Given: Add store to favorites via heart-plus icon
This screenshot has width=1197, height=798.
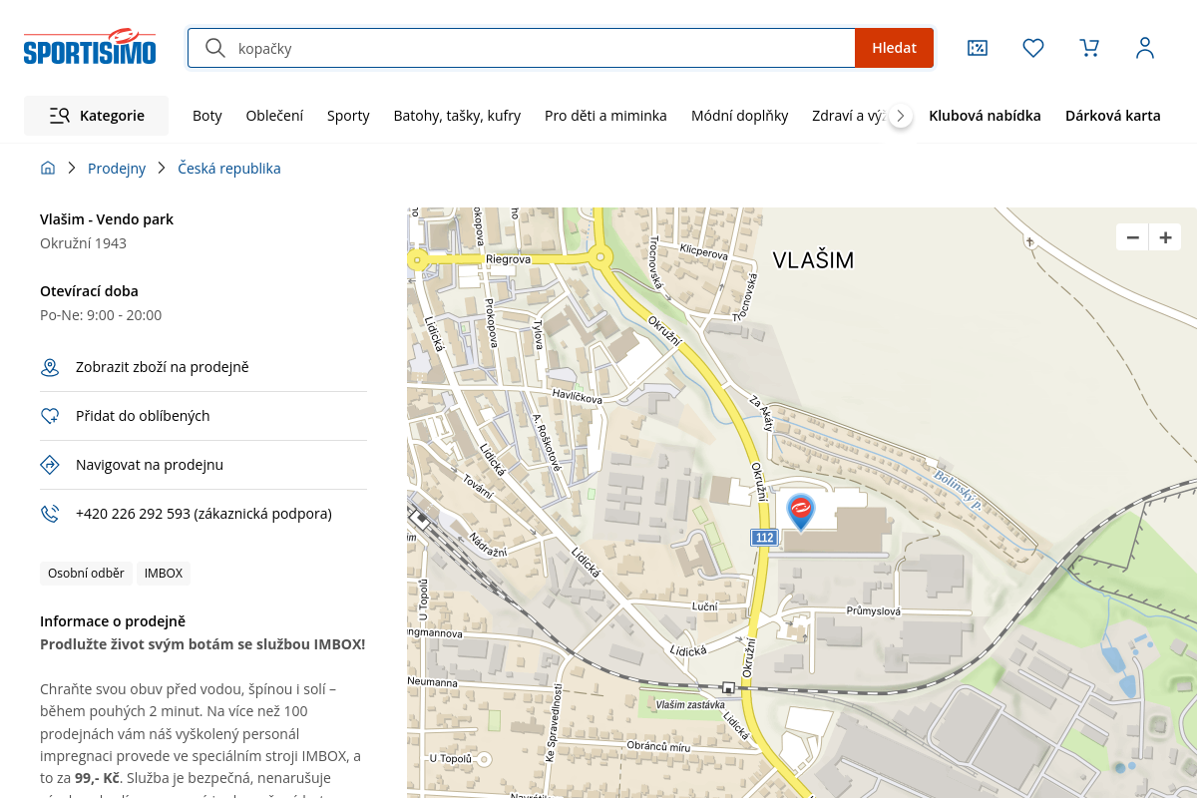Looking at the screenshot, I should coord(50,416).
